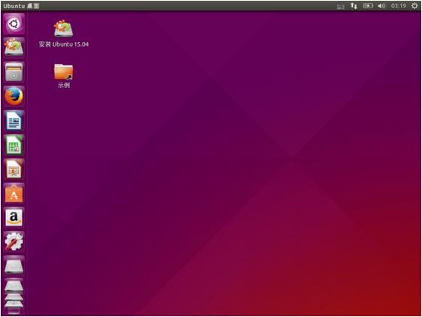Open LibreOffice Writer

[x=14, y=120]
